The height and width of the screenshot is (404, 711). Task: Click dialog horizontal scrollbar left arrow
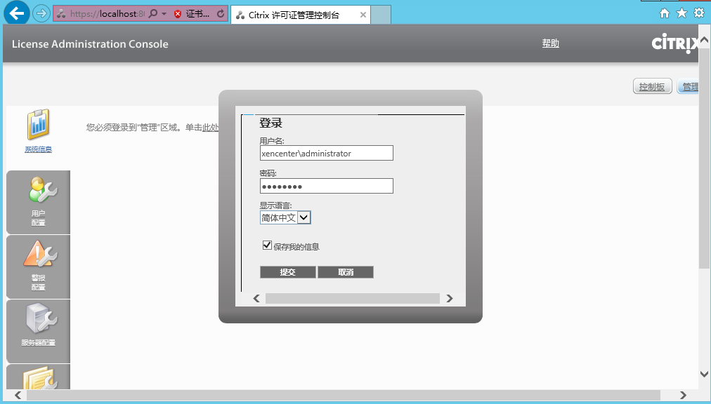point(256,298)
